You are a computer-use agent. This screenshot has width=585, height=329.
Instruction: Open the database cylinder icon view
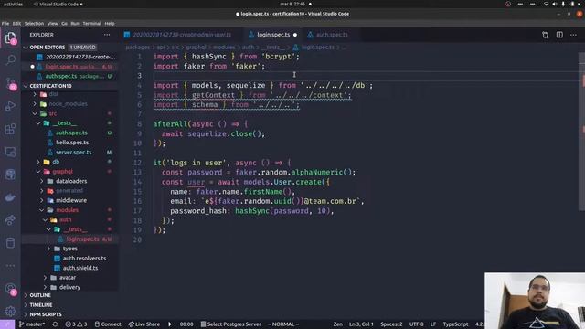10,243
